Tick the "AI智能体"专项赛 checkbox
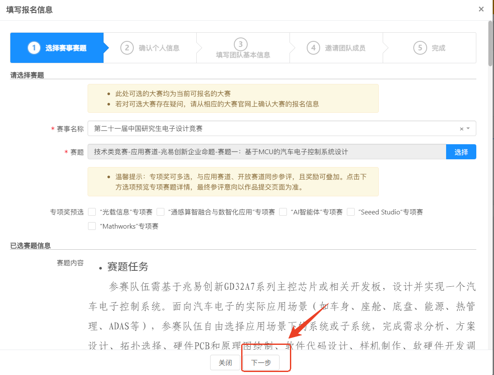Image resolution: width=494 pixels, height=375 pixels. coord(283,212)
